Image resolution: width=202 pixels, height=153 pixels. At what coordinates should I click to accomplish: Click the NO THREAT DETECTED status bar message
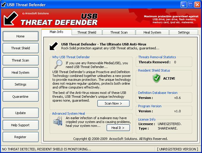[47, 149]
